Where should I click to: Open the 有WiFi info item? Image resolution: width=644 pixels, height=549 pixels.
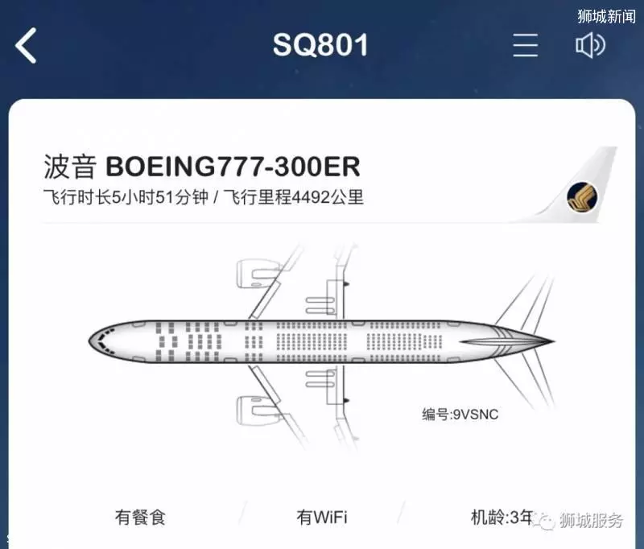coord(321,517)
